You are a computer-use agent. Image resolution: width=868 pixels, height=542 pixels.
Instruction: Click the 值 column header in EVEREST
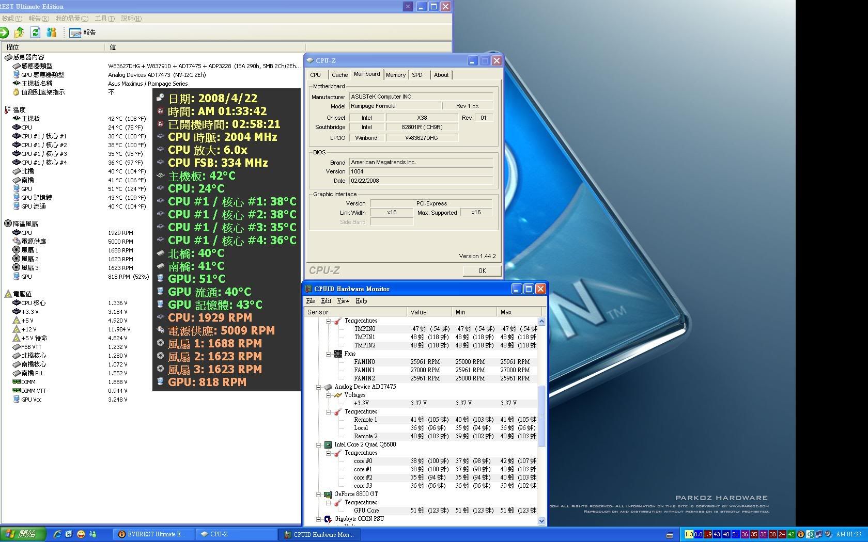pyautogui.click(x=205, y=47)
